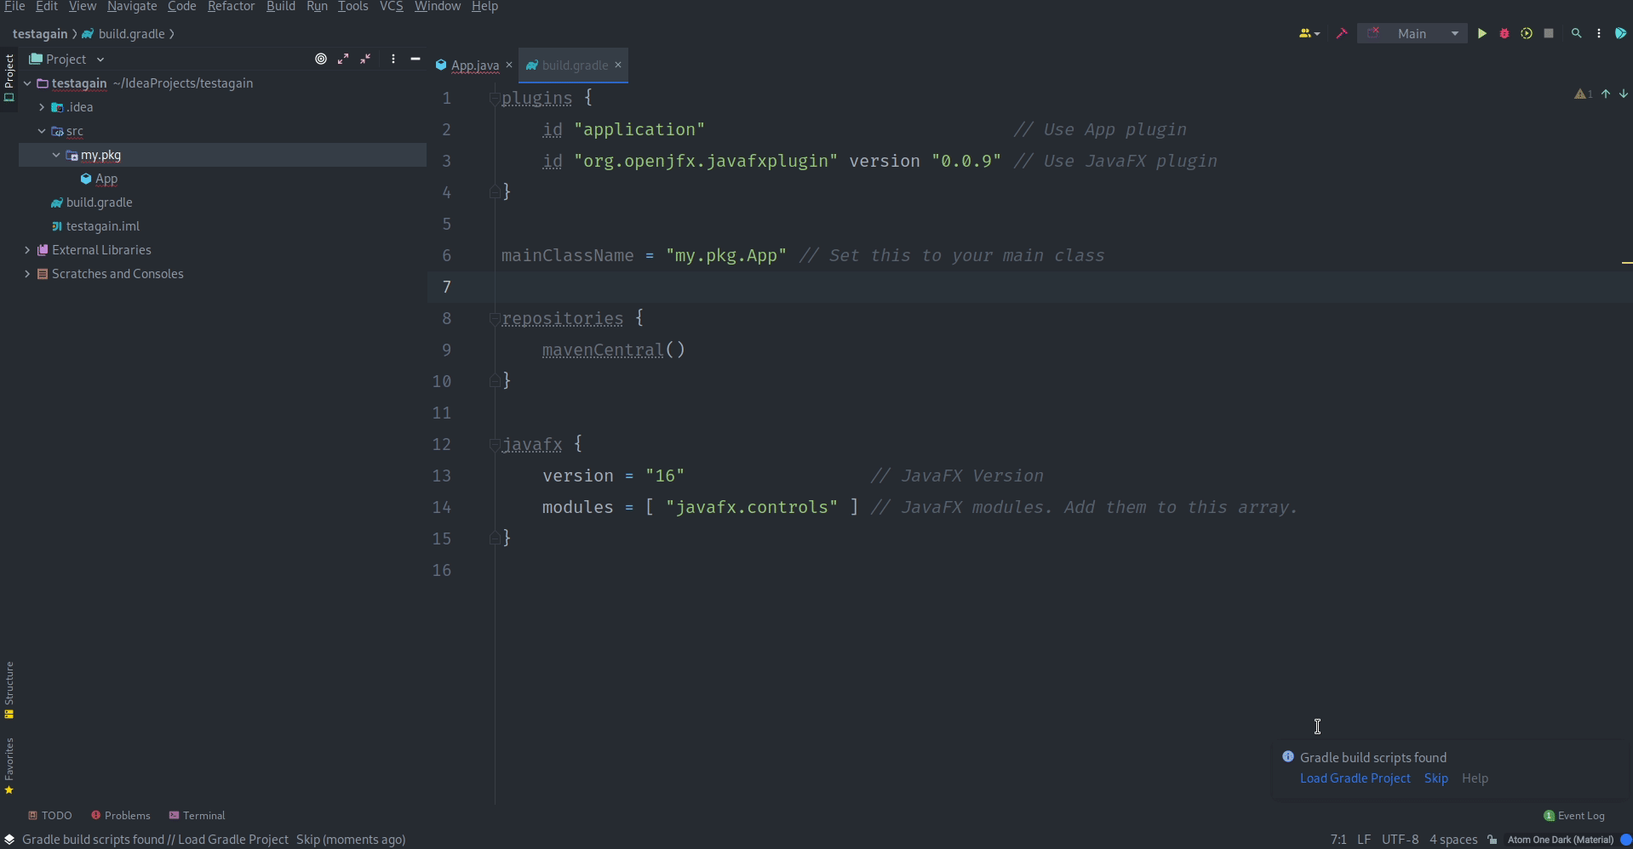Open the Project sidebar stripe button
This screenshot has width=1633, height=849.
pos(9,78)
